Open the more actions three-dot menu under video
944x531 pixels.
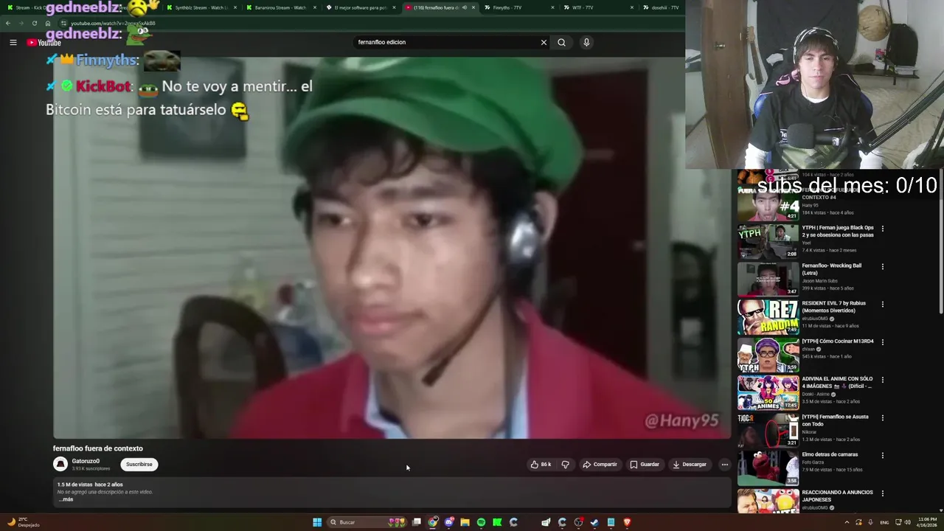click(x=725, y=465)
